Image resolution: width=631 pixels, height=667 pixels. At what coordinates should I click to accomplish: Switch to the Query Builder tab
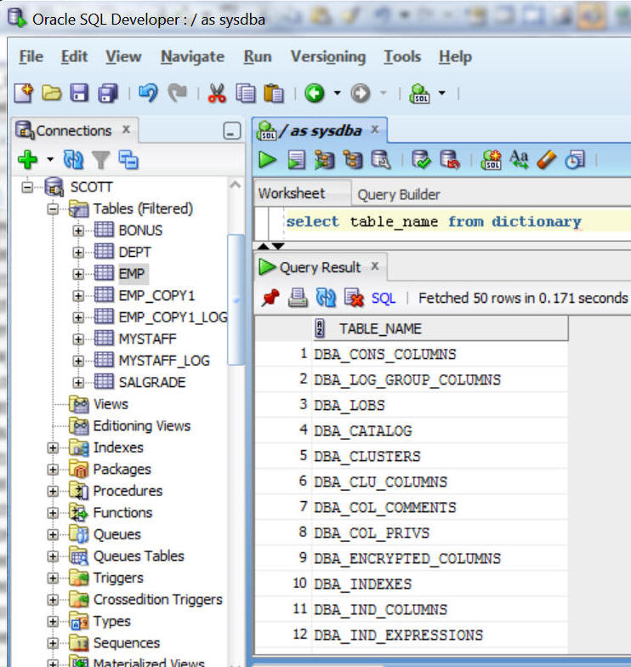pos(398,194)
